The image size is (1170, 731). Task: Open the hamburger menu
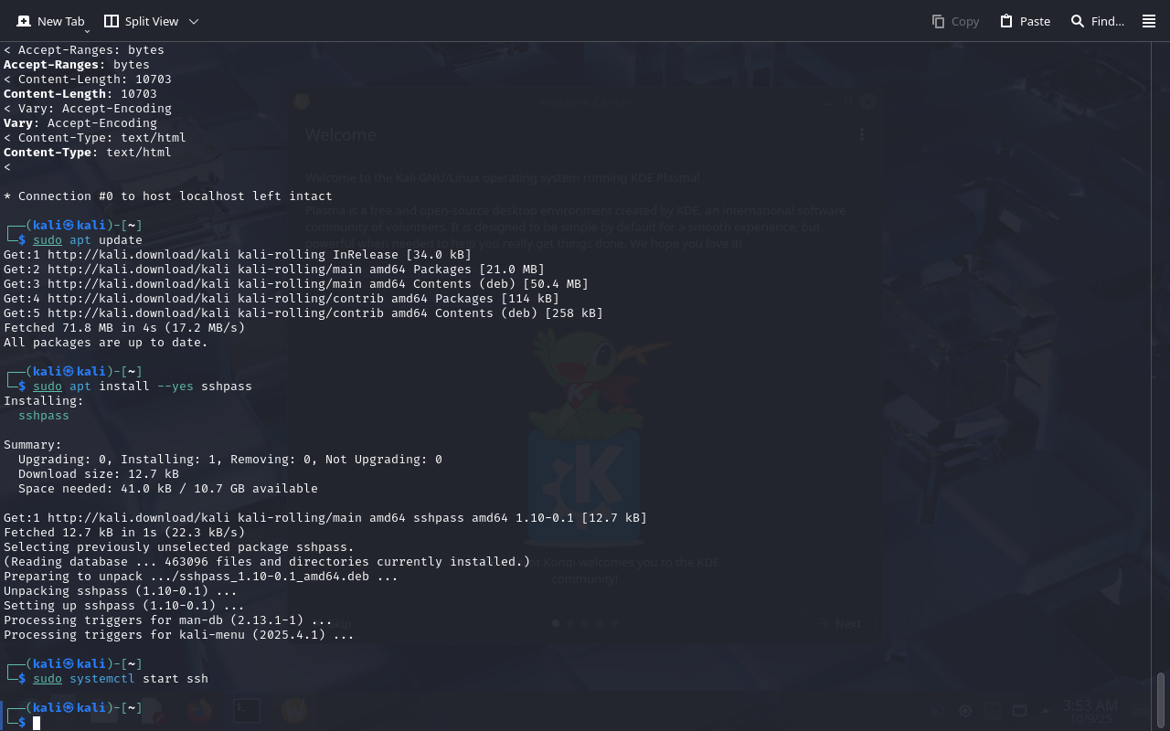point(1149,21)
